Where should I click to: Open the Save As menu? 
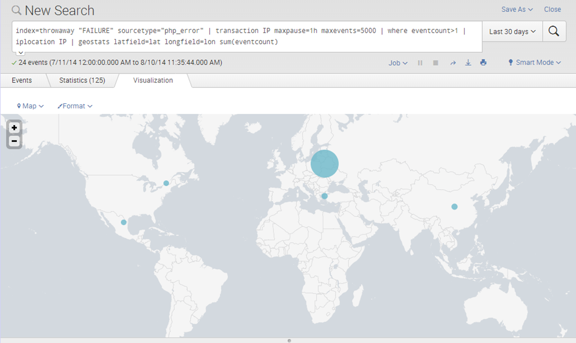[517, 10]
